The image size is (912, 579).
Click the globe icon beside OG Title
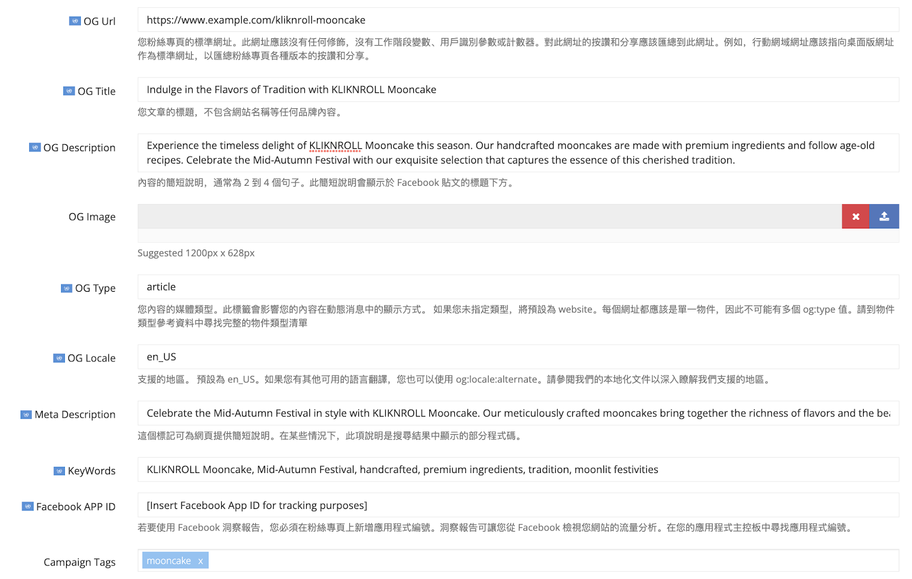(x=69, y=91)
